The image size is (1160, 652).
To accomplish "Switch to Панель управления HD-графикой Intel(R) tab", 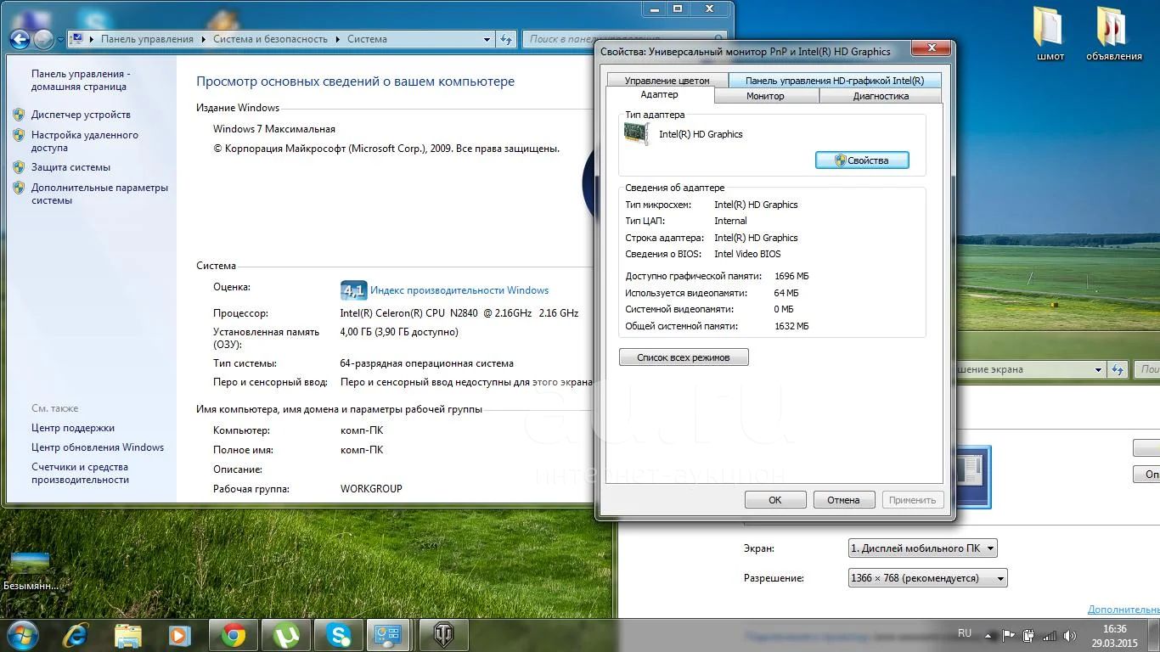I will click(835, 81).
